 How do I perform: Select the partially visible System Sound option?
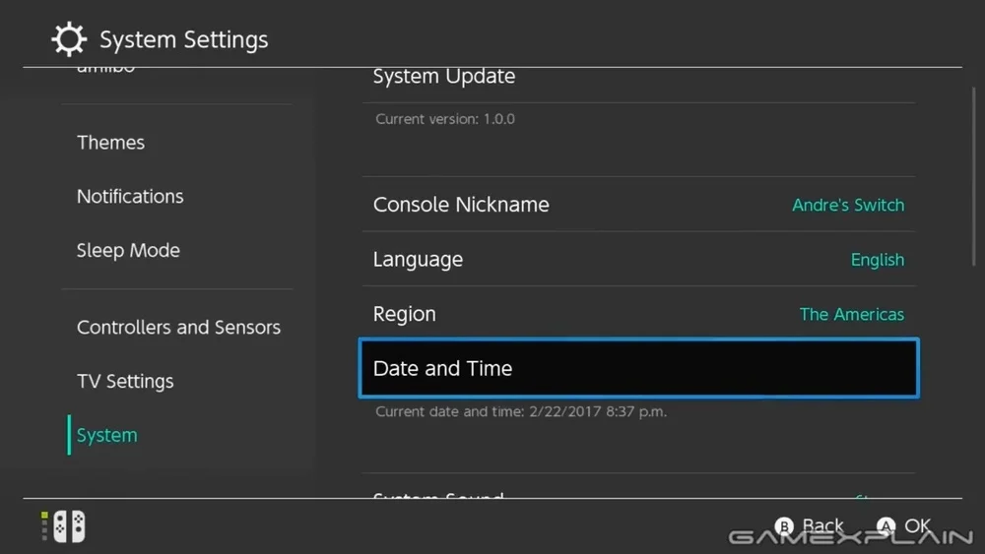[638, 491]
